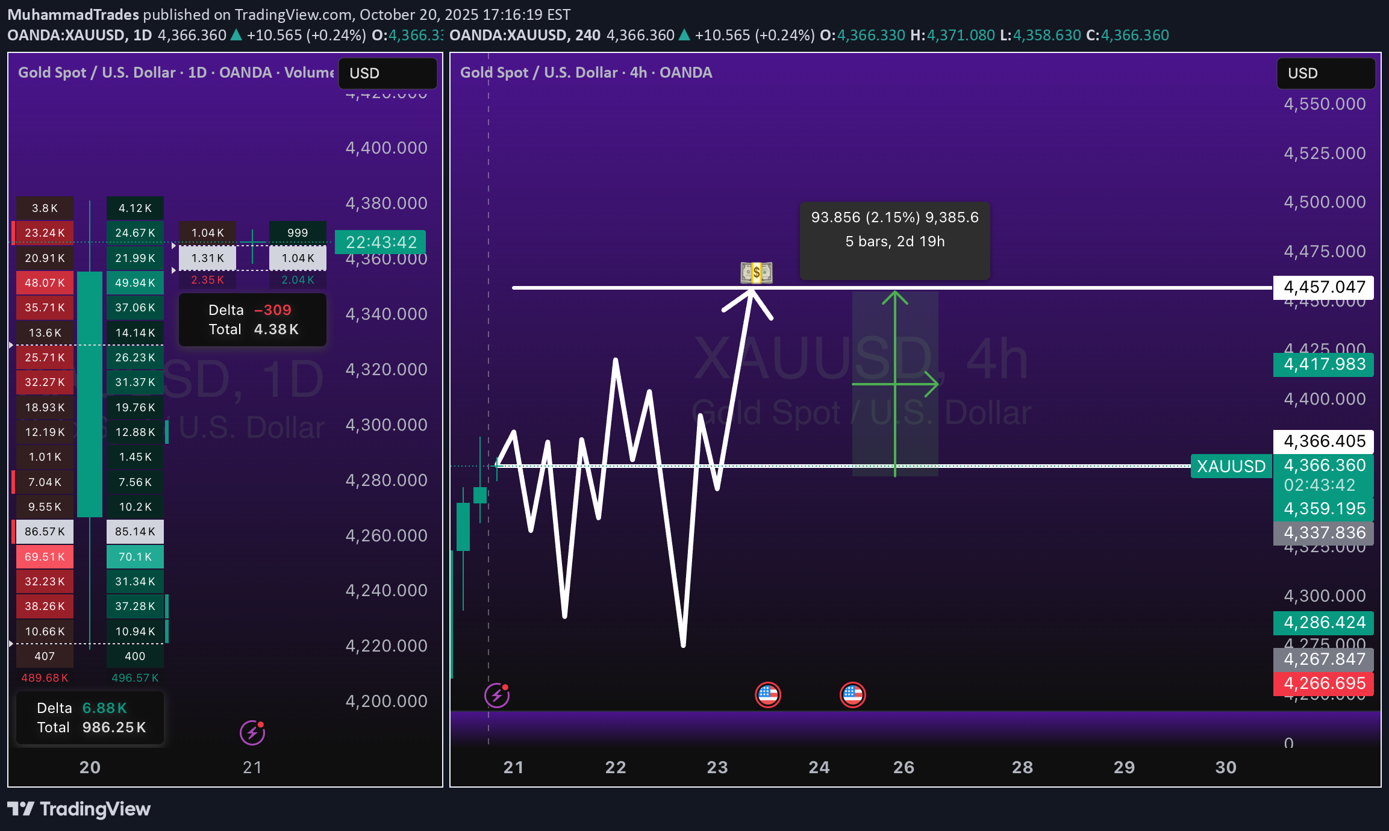
Task: Open the 240 interval selector on the 4h chart
Action: click(587, 35)
